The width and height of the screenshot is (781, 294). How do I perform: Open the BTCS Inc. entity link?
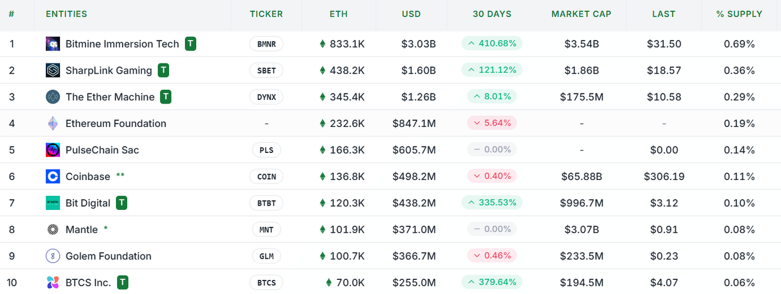(88, 283)
